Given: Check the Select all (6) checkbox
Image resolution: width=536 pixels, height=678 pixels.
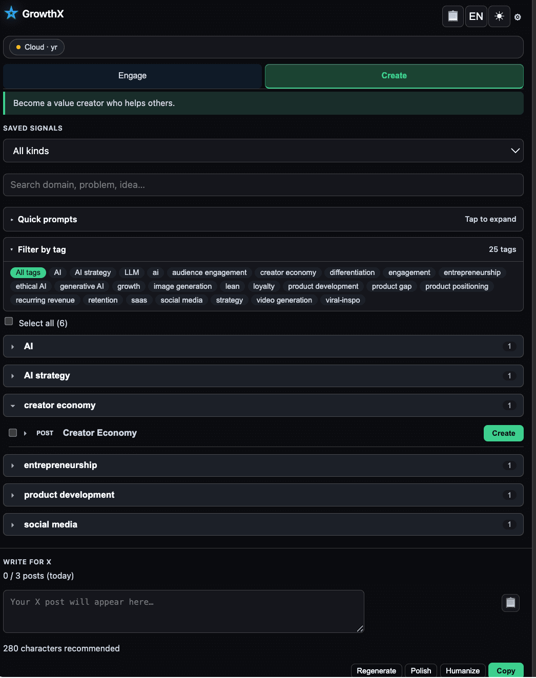Looking at the screenshot, I should click(9, 321).
